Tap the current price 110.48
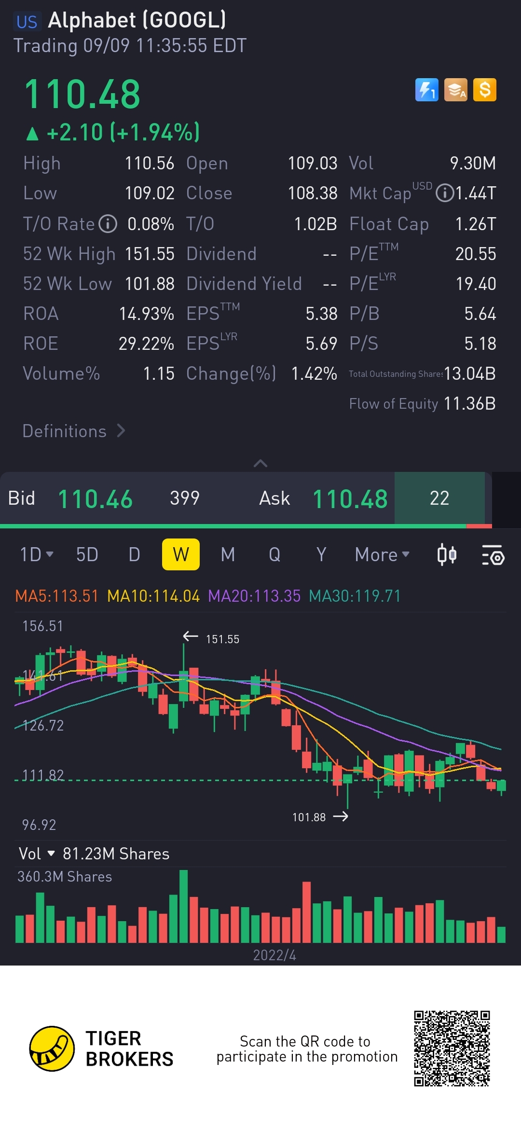Image resolution: width=521 pixels, height=1132 pixels. click(x=82, y=94)
